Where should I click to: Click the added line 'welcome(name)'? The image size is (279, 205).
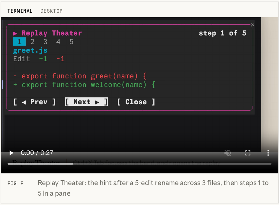(x=84, y=85)
